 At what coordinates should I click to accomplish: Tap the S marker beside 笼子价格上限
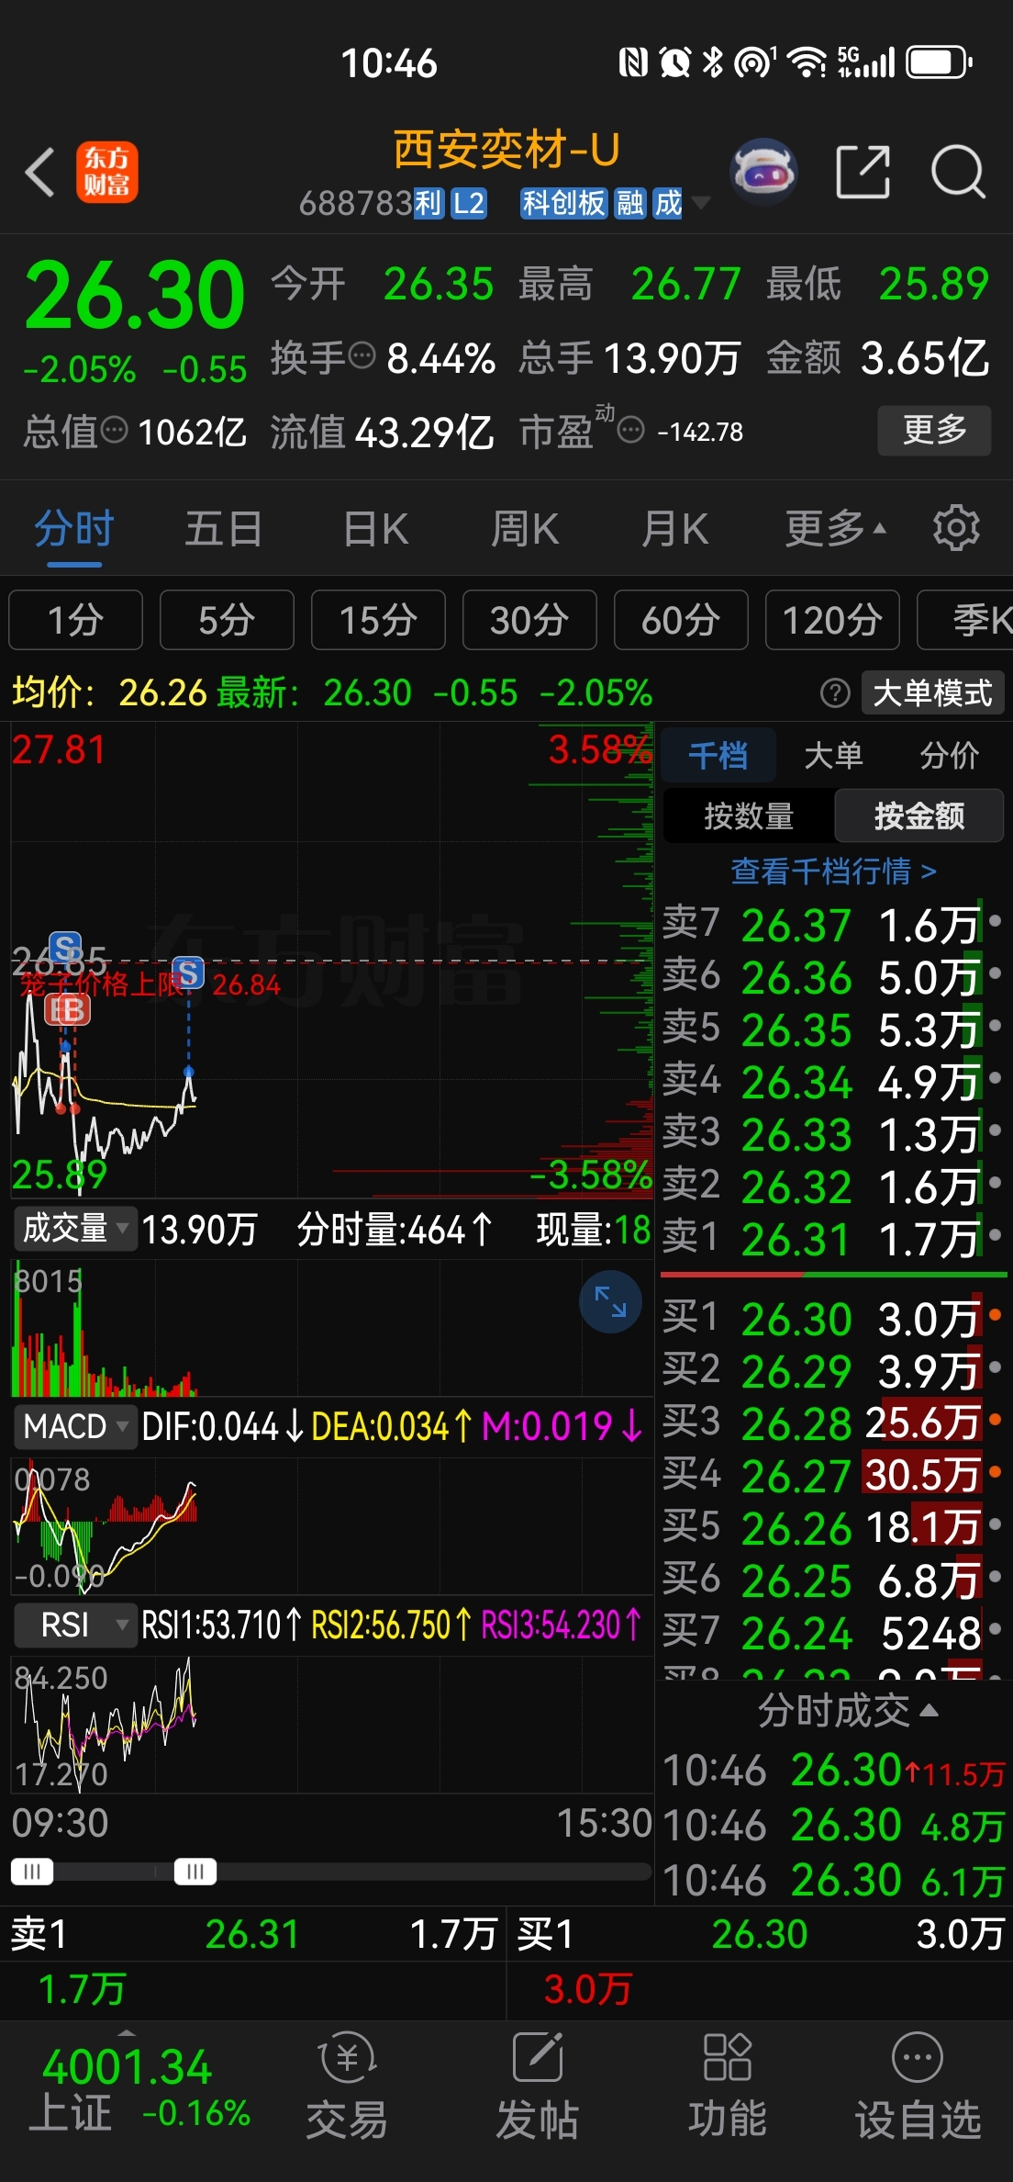(x=188, y=973)
